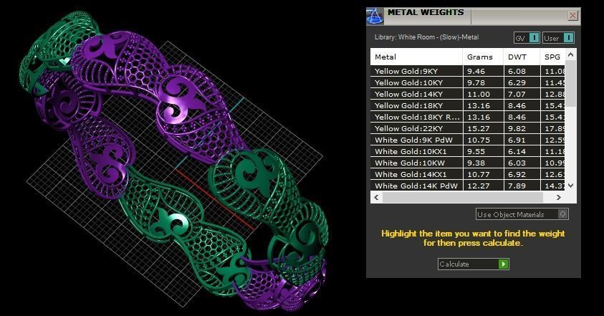Image resolution: width=604 pixels, height=316 pixels.
Task: Close the Metal Weights panel
Action: [x=572, y=16]
